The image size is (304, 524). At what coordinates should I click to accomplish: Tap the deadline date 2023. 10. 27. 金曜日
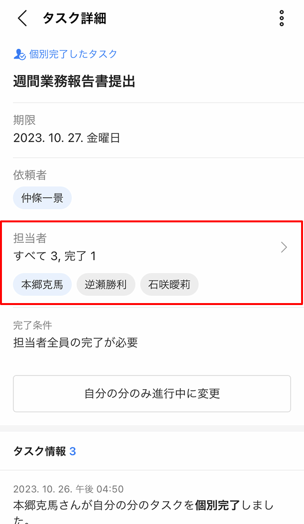pyautogui.click(x=67, y=138)
